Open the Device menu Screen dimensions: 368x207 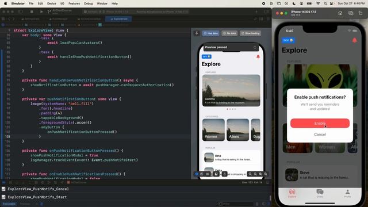coord(51,3)
